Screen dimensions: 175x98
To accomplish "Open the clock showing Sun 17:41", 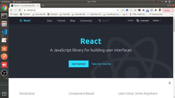I will click(x=92, y=2).
